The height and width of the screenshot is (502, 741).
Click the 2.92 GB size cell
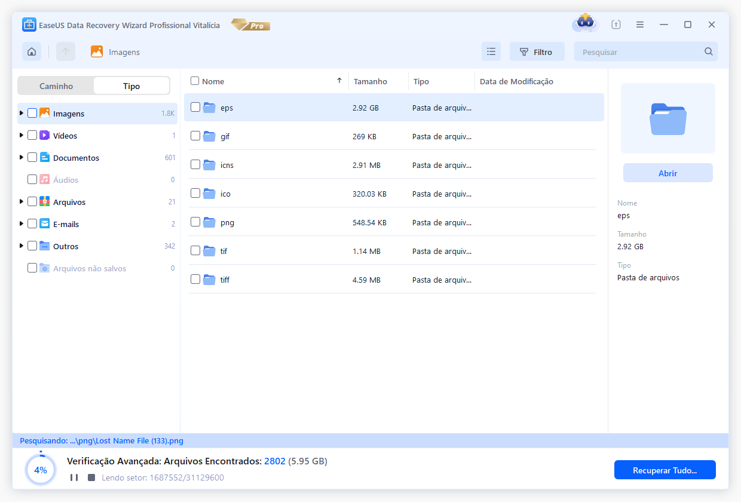point(366,108)
